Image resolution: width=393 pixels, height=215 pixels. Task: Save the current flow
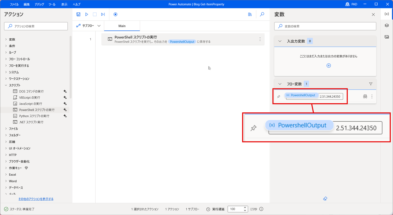pyautogui.click(x=78, y=14)
